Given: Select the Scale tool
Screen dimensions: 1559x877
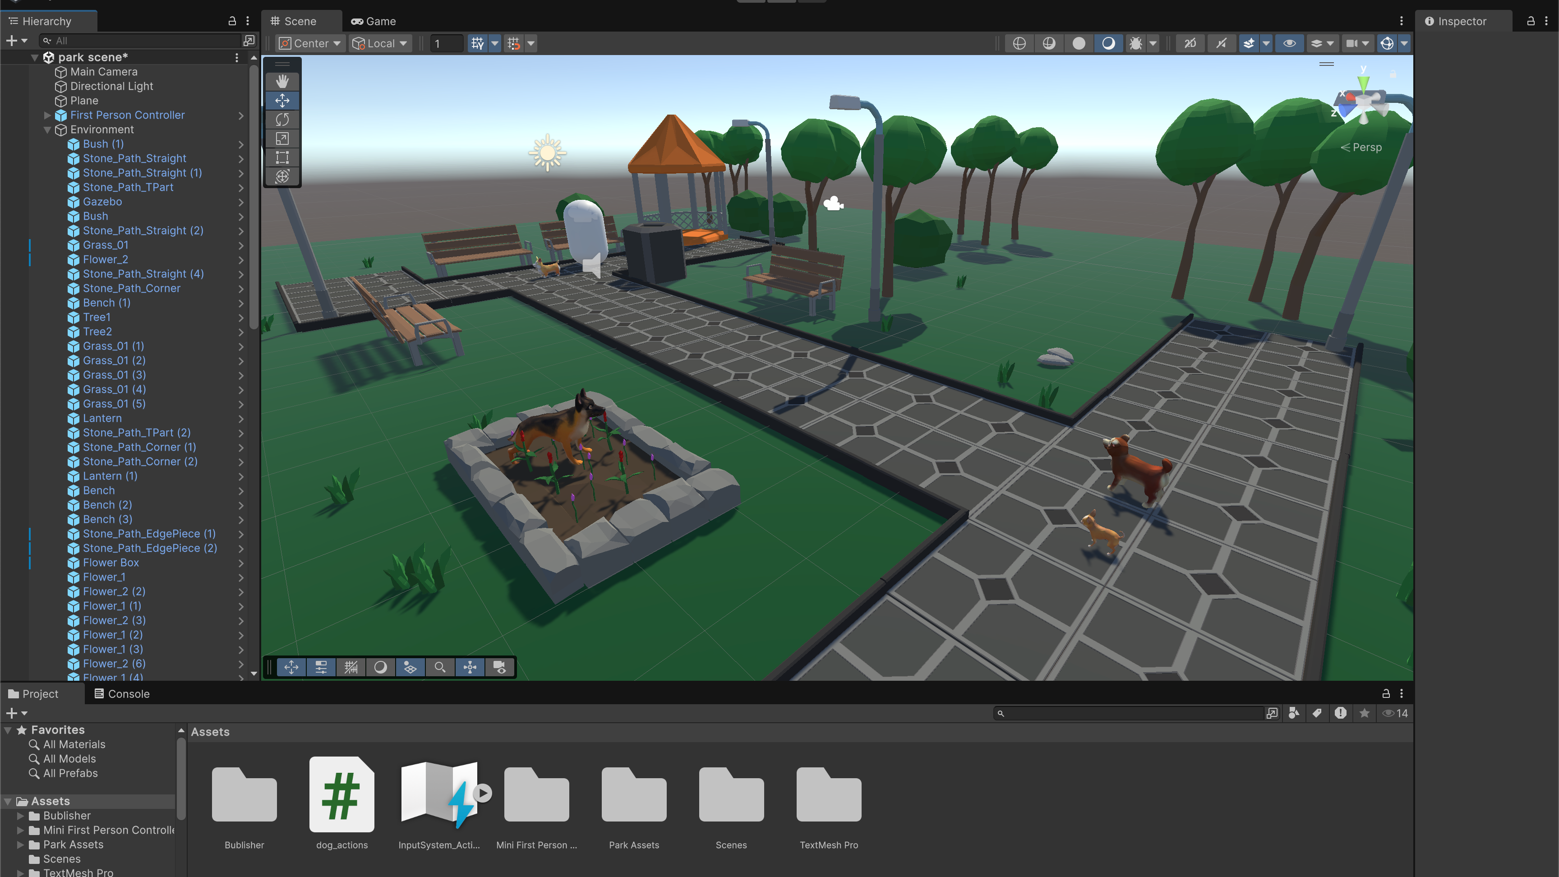Looking at the screenshot, I should click(x=282, y=138).
